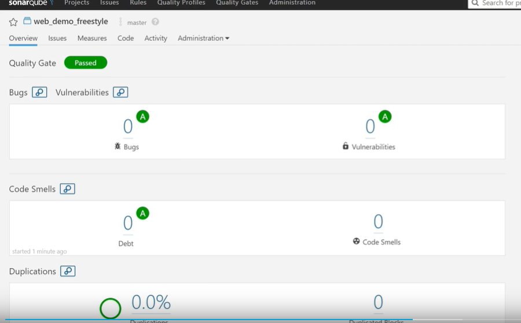Click the project icon beside web_demo_freestyle
Viewport: 521px width, 323px height.
pos(27,21)
